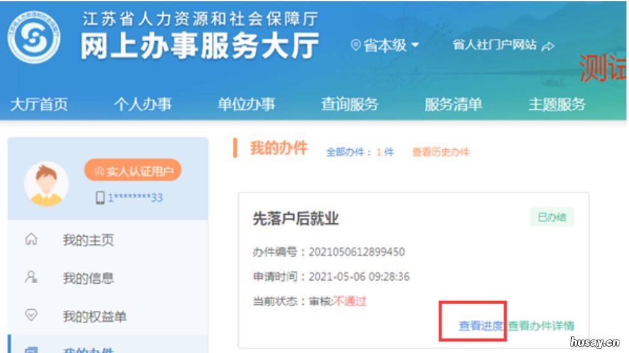Click the share arrow icon after 省人社门户网站
Viewport: 629px width, 353px height.
coord(548,46)
